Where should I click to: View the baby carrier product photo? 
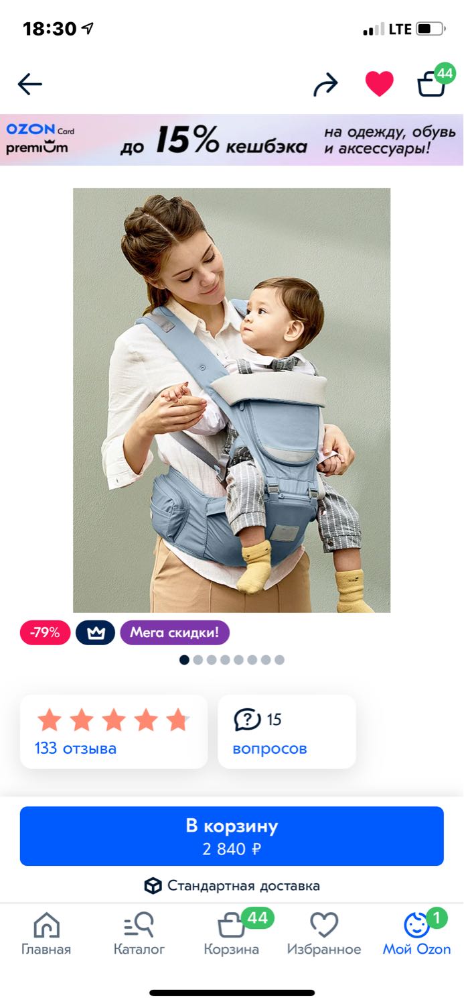click(232, 400)
